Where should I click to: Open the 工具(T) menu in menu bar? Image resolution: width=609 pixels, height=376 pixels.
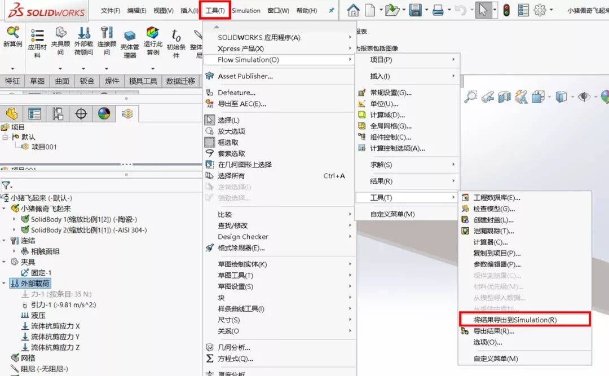coord(215,11)
